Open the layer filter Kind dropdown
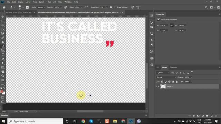Image resolution: width=221 pixels, height=124 pixels. 163,73
